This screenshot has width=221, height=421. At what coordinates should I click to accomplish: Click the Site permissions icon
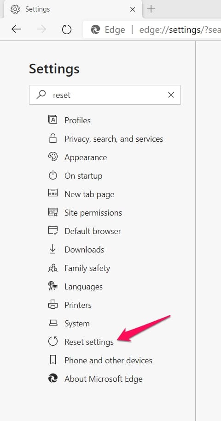53,212
